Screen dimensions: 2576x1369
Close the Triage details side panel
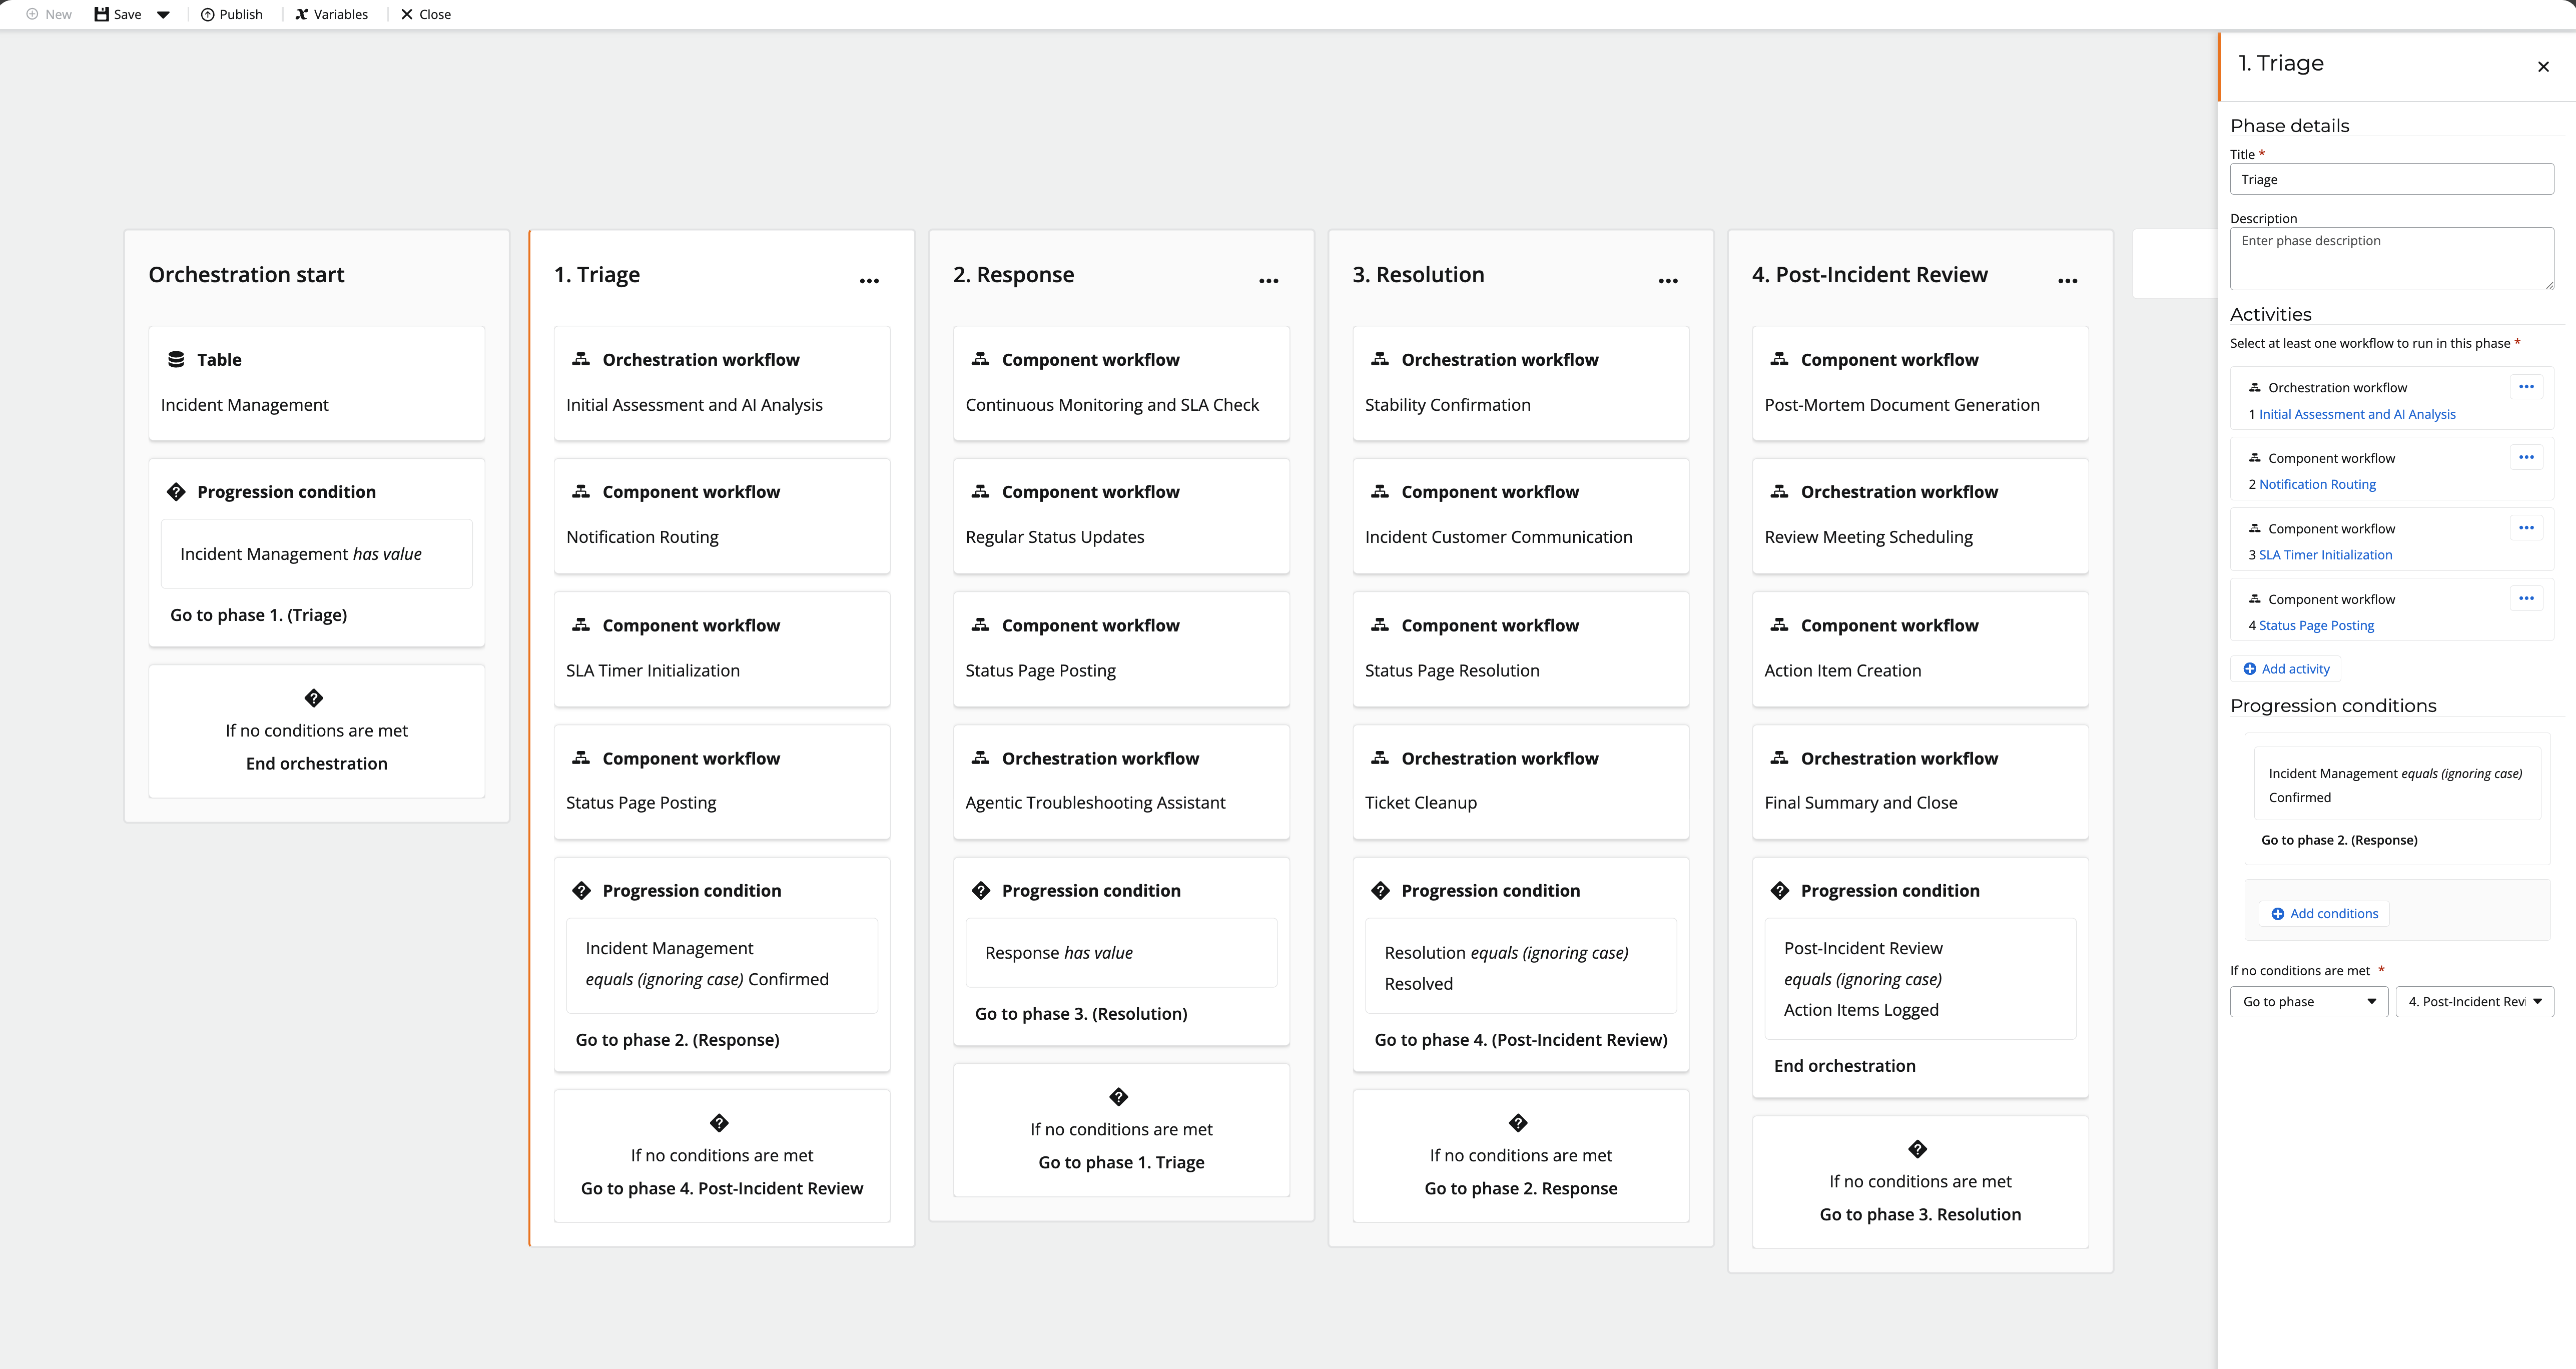2543,67
